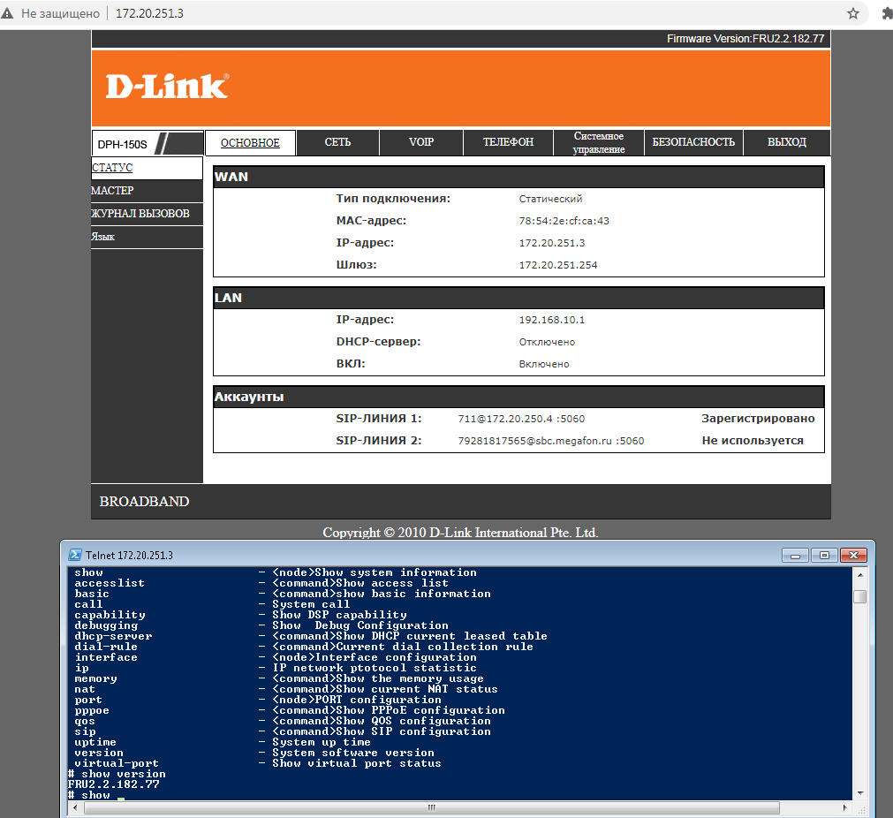Open the VOIP tab
This screenshot has width=893, height=818.
(x=421, y=142)
